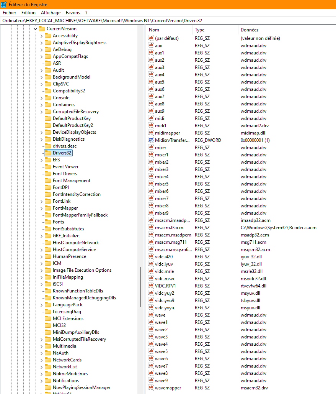Open the Fichier menu
Image resolution: width=336 pixels, height=394 pixels.
[x=9, y=13]
